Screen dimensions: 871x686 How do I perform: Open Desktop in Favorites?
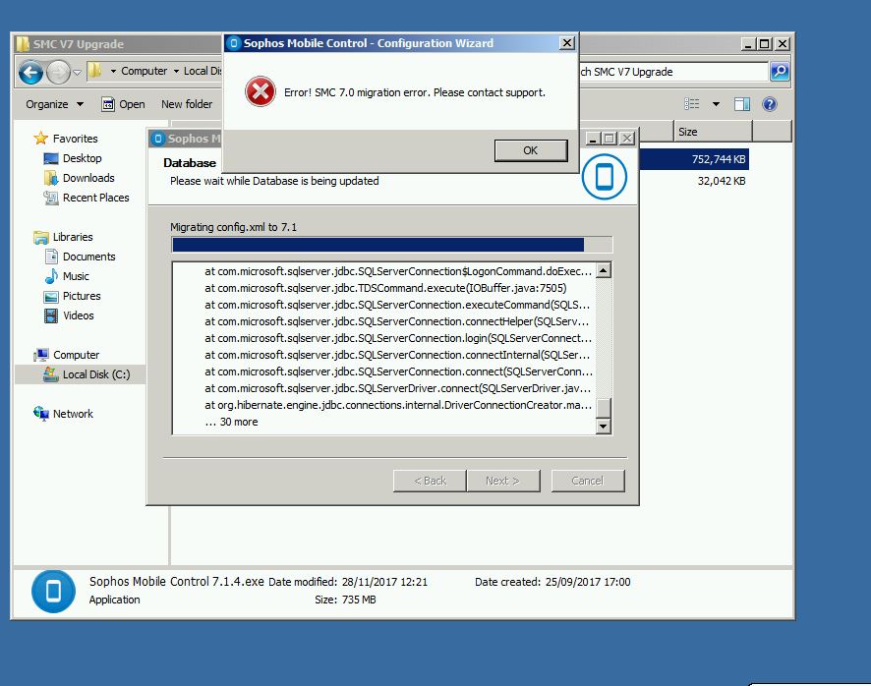pyautogui.click(x=83, y=158)
